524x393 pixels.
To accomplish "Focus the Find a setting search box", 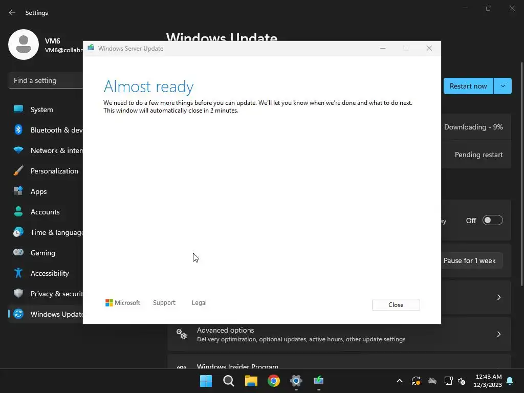I will point(46,80).
